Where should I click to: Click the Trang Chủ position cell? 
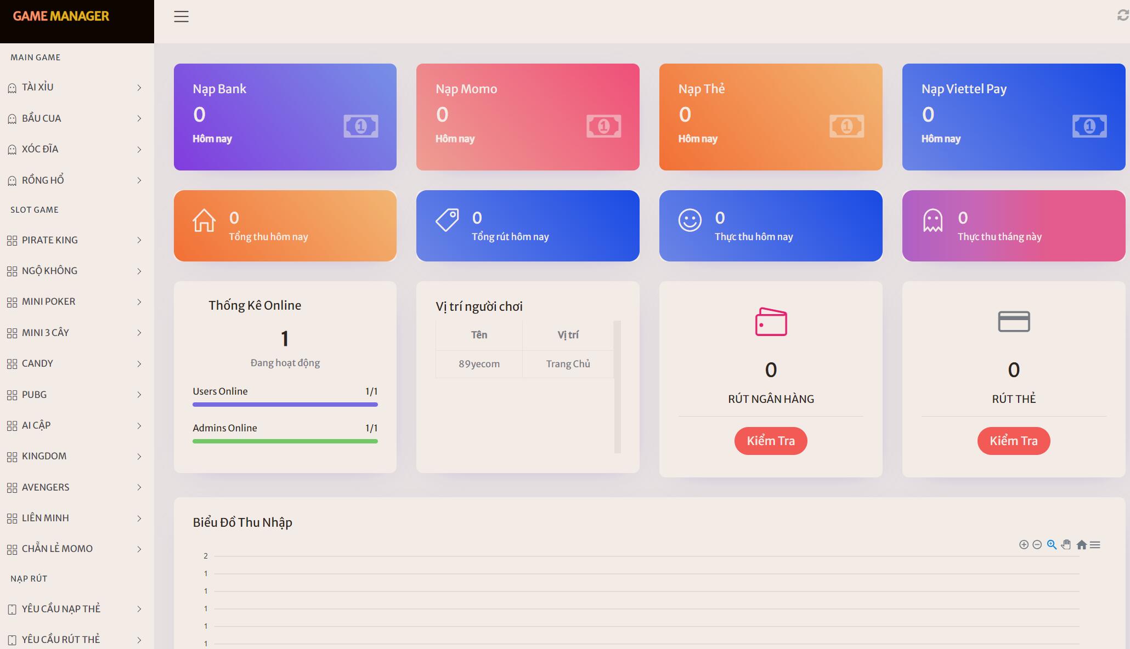(568, 364)
